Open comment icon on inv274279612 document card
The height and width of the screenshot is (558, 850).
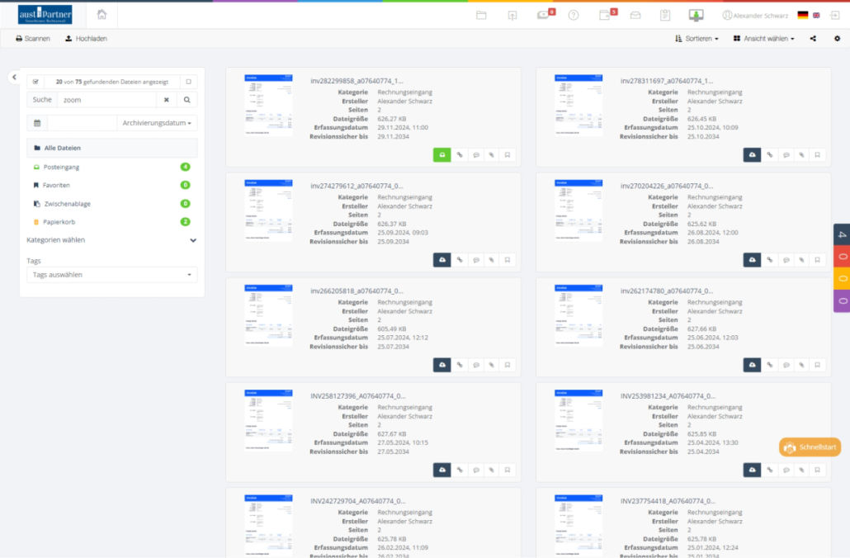[475, 260]
